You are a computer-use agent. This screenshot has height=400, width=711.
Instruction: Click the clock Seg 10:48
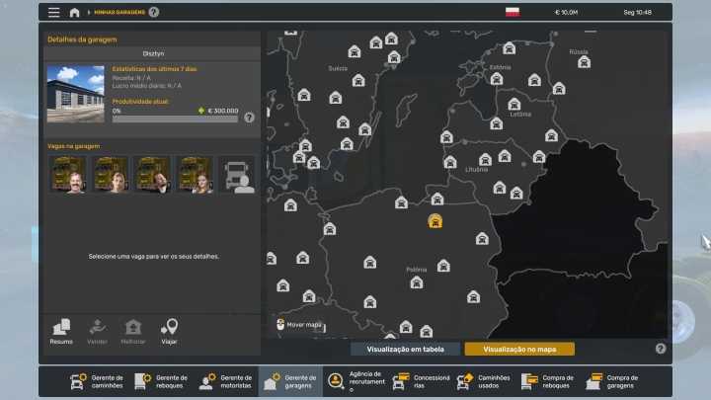coord(638,13)
